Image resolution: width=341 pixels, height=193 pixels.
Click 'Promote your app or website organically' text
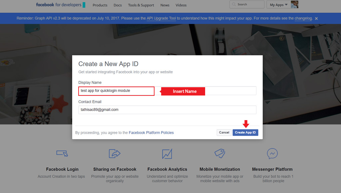(115, 179)
